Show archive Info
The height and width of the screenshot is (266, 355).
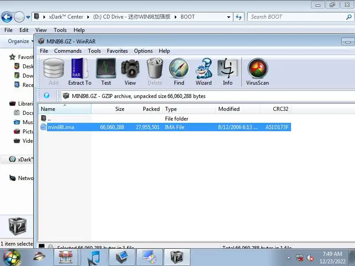pyautogui.click(x=228, y=72)
